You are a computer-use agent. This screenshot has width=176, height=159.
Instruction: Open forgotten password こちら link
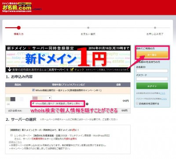(164, 99)
